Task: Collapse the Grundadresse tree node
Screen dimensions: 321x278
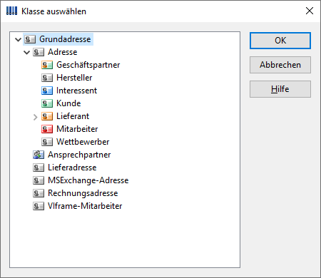Action: (18, 39)
